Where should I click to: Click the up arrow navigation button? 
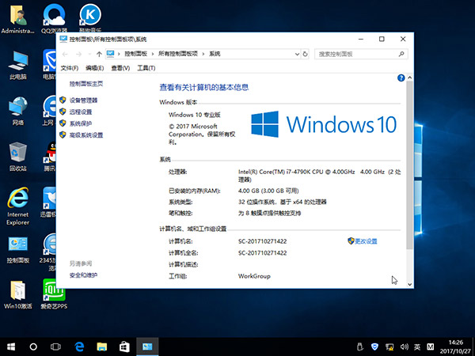point(99,54)
